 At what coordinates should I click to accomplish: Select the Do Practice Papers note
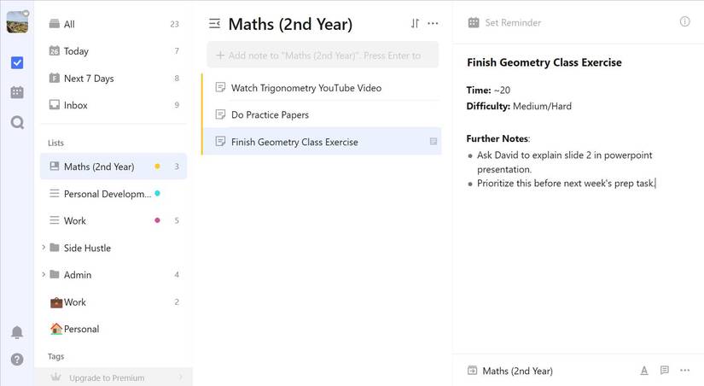pyautogui.click(x=322, y=114)
